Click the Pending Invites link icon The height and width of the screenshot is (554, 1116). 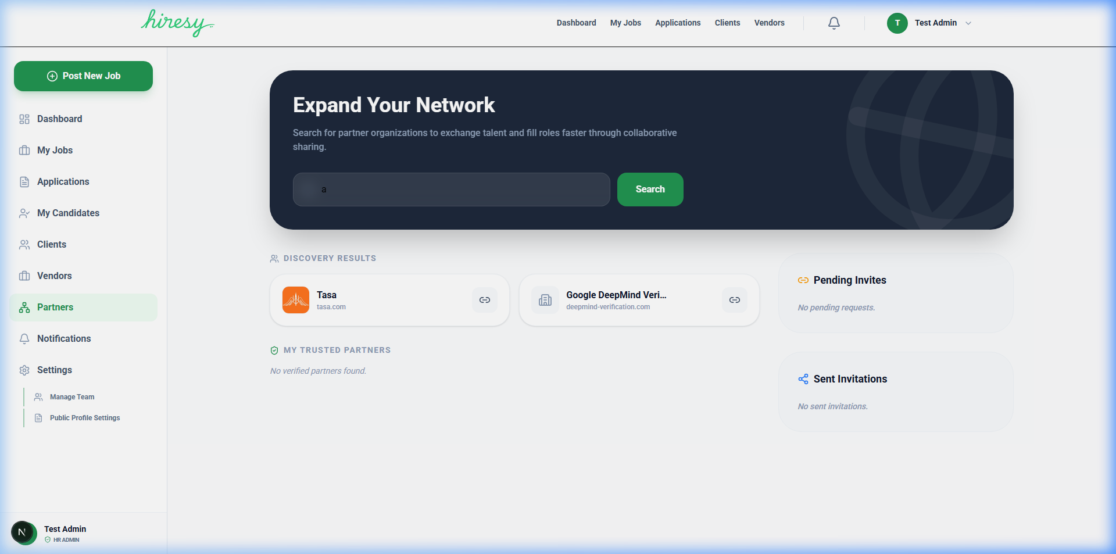(x=803, y=280)
